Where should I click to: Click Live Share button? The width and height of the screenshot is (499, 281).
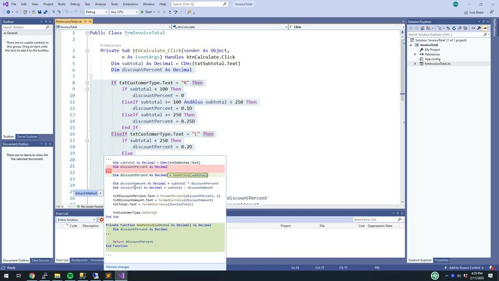[474, 12]
